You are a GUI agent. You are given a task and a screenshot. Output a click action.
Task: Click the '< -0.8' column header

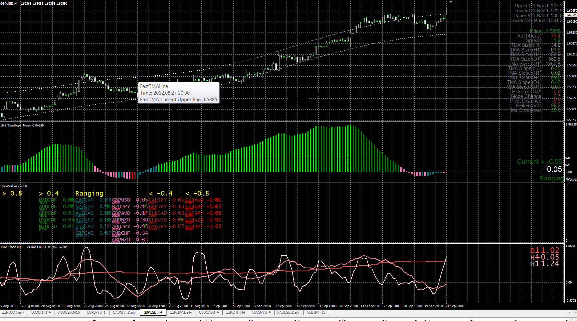click(x=197, y=193)
